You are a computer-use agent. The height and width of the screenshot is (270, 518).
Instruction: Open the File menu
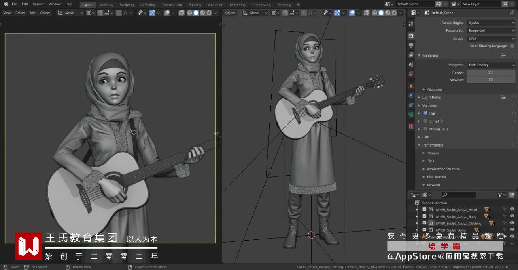click(15, 4)
